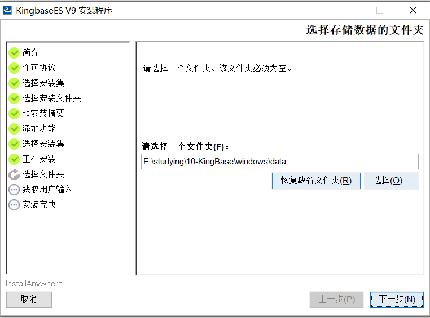The width and height of the screenshot is (430, 318).
Task: Click the checkmark icon next to 预安装摘要
Action: pyautogui.click(x=14, y=114)
